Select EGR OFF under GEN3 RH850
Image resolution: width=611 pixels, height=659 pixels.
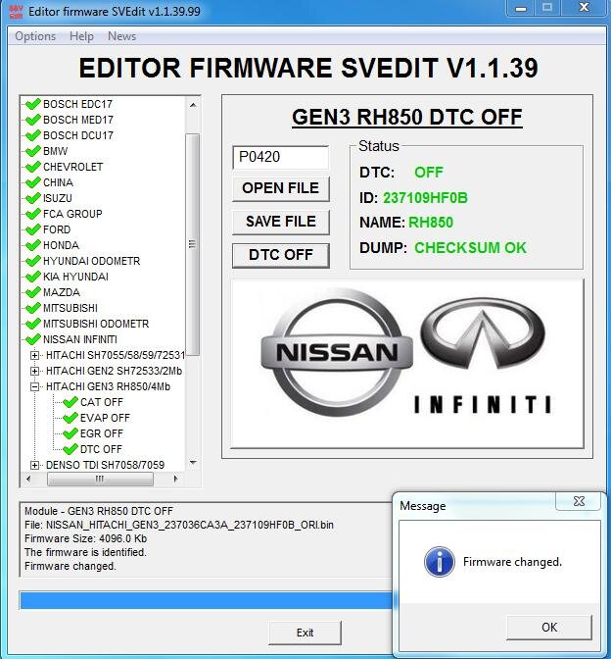pyautogui.click(x=102, y=433)
